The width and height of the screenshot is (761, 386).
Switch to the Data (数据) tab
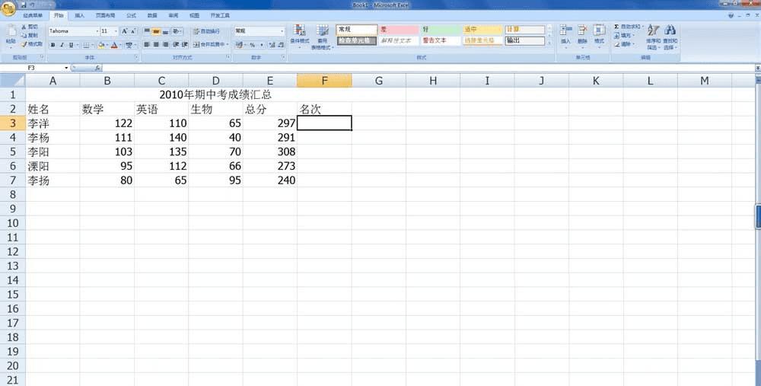[x=152, y=15]
